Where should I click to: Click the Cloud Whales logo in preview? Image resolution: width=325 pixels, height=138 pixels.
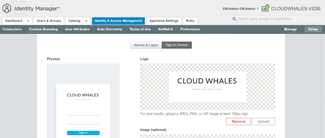(x=83, y=95)
